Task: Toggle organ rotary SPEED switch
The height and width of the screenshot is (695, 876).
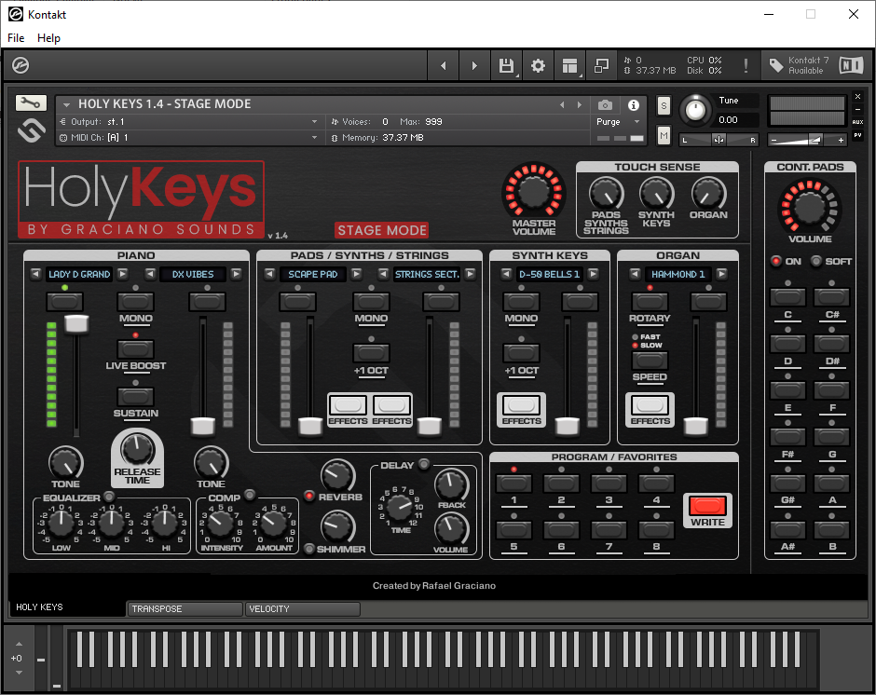Action: 650,361
